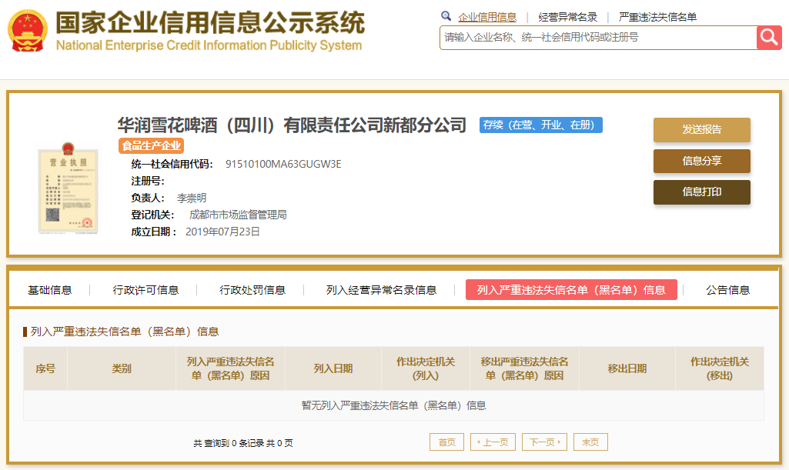This screenshot has width=789, height=470.
Task: Switch to the 公告信息 tab
Action: (x=728, y=290)
